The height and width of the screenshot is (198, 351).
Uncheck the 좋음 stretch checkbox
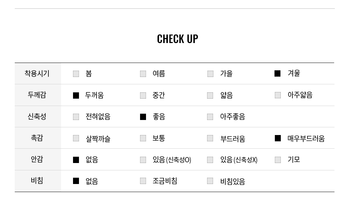[143, 117]
